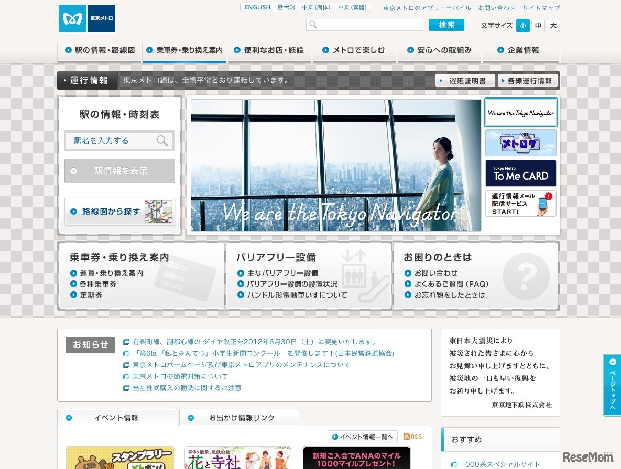The image size is (621, 469).
Task: Click the イベント情報一覧へ button
Action: [x=363, y=437]
